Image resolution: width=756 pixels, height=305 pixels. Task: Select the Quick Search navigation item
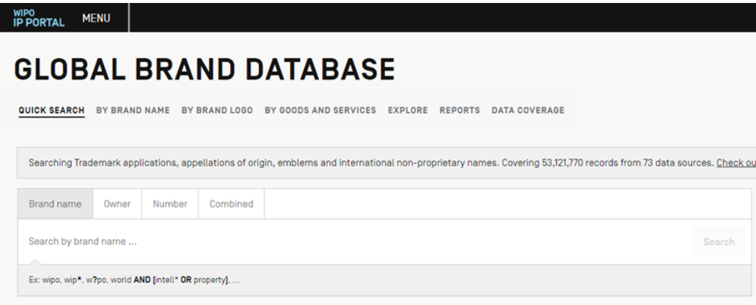point(51,111)
